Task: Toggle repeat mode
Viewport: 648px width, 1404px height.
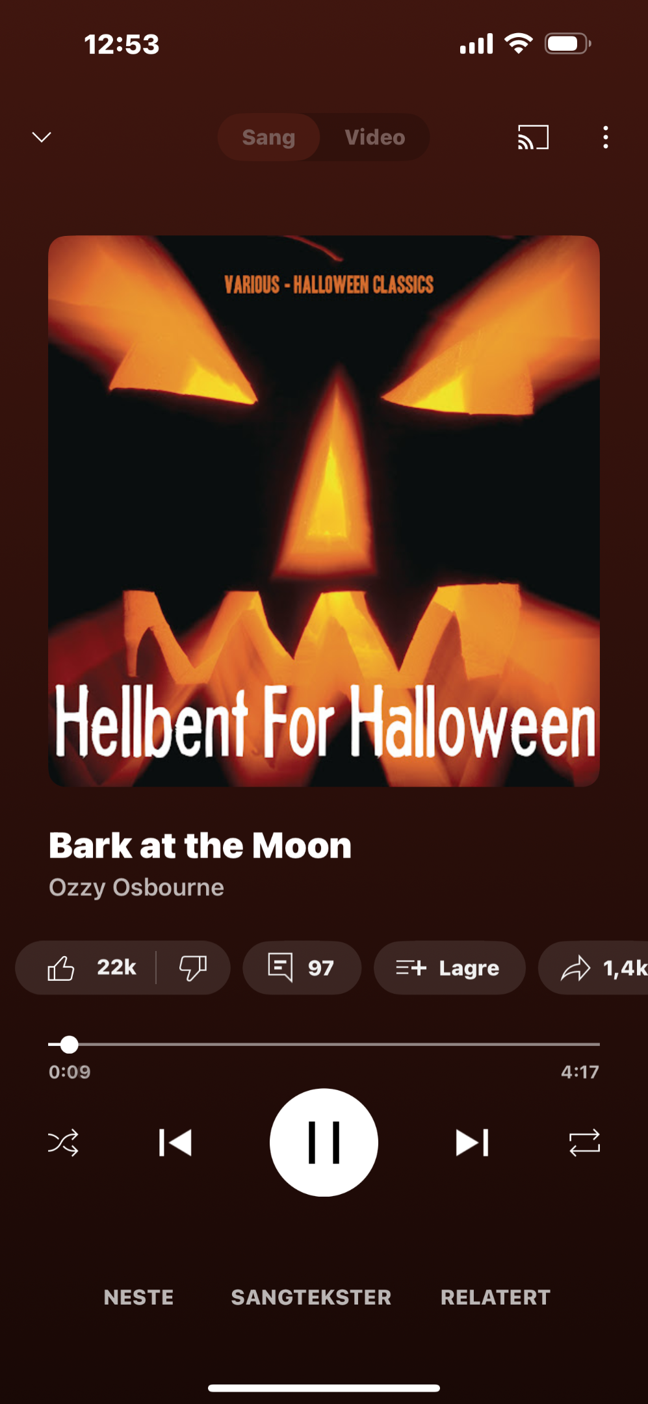Action: [x=584, y=1143]
